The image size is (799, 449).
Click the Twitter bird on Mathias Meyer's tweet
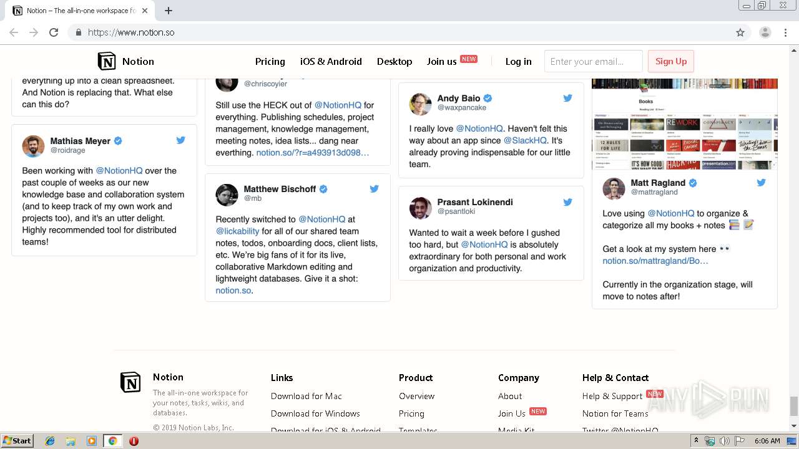tap(180, 140)
